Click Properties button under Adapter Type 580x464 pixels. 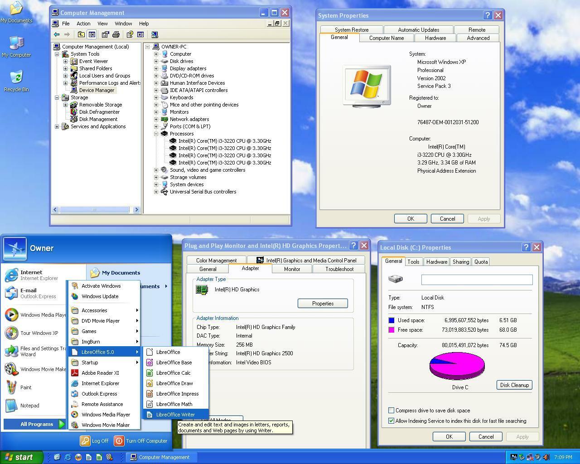323,304
